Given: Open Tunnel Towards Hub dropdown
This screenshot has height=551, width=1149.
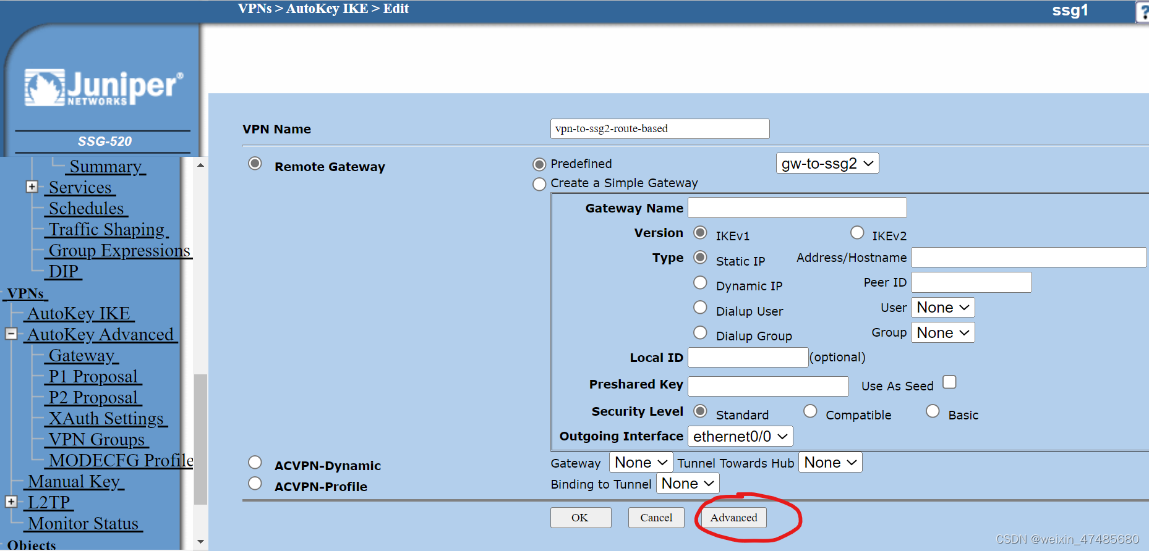Looking at the screenshot, I should click(x=831, y=462).
